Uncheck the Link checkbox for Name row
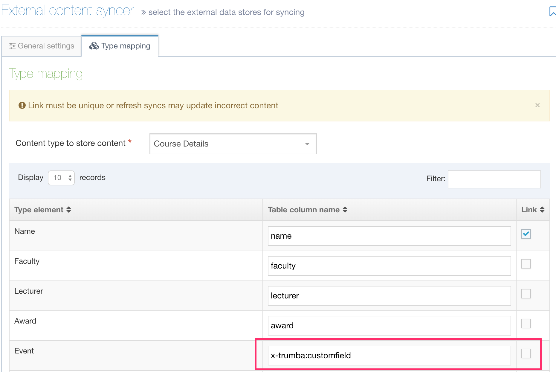556x372 pixels. pyautogui.click(x=526, y=234)
